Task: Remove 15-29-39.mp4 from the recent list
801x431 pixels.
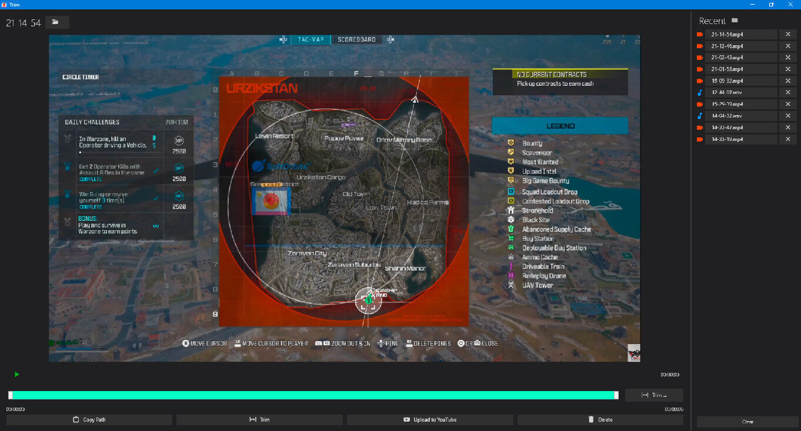Action: click(788, 104)
